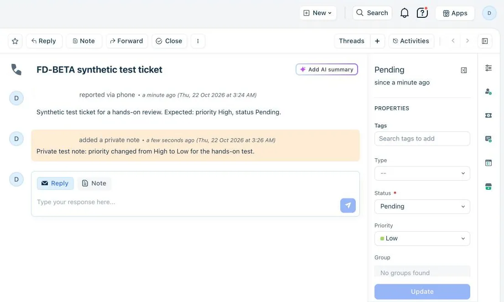Click the Add AI summary button

(x=327, y=69)
